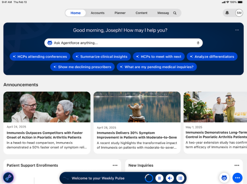
Task: Click 'HCPs attending conferences' suggestion
Action: 40,57
